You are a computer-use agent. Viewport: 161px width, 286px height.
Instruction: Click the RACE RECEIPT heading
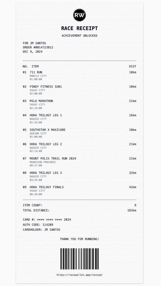click(79, 28)
